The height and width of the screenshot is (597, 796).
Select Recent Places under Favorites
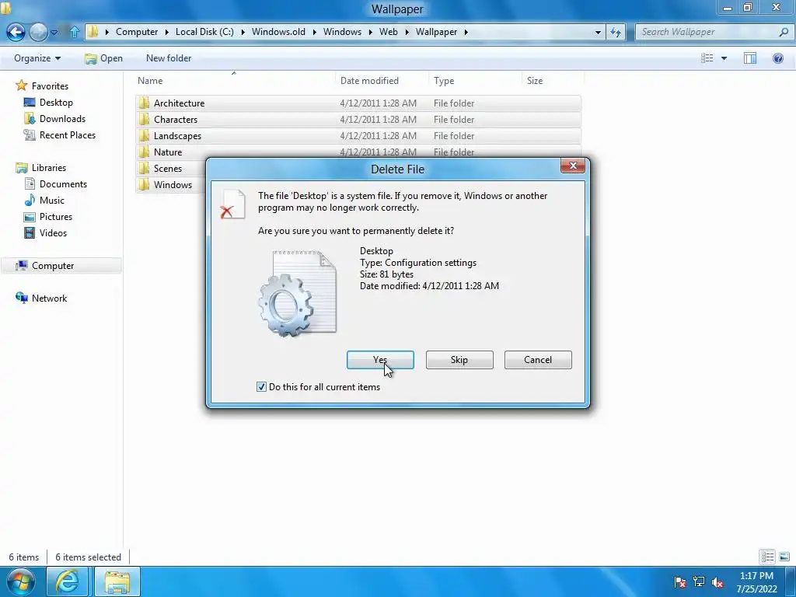[68, 135]
